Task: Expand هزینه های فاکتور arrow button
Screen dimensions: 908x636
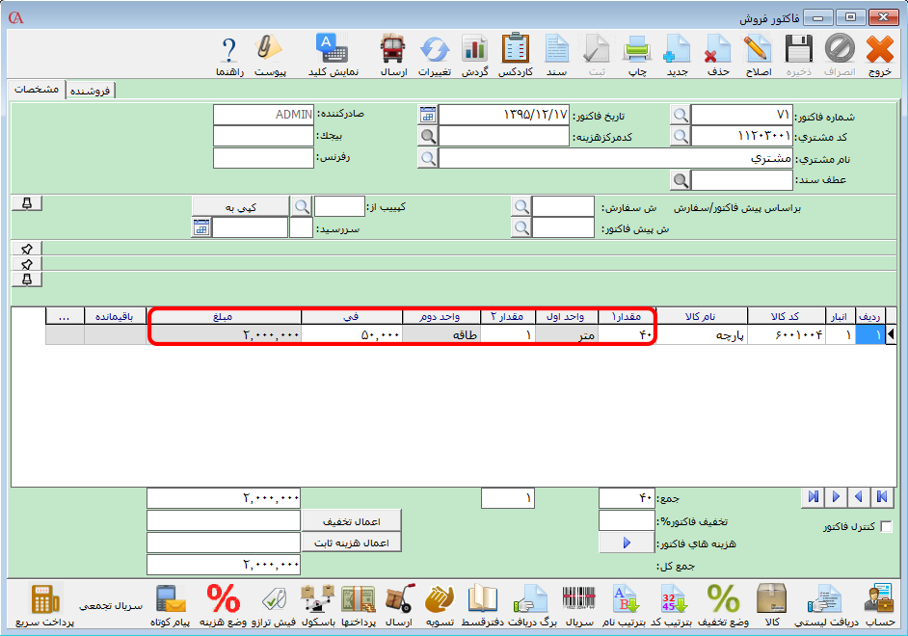Action: (x=627, y=543)
